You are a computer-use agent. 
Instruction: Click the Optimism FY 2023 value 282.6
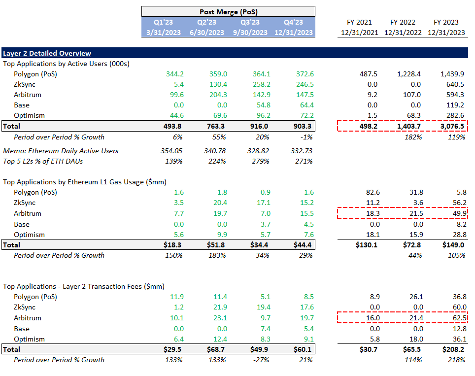tap(455, 115)
